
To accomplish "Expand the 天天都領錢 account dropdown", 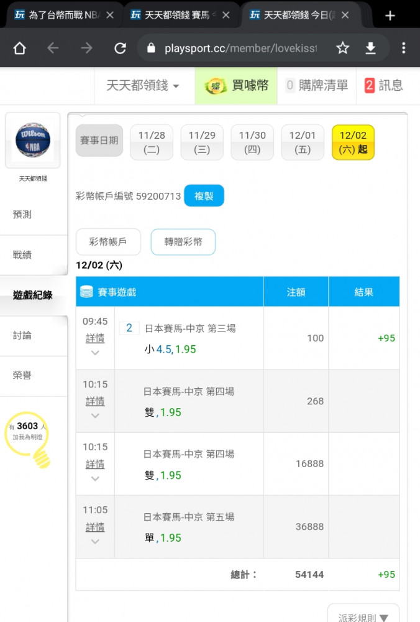I will (x=142, y=85).
